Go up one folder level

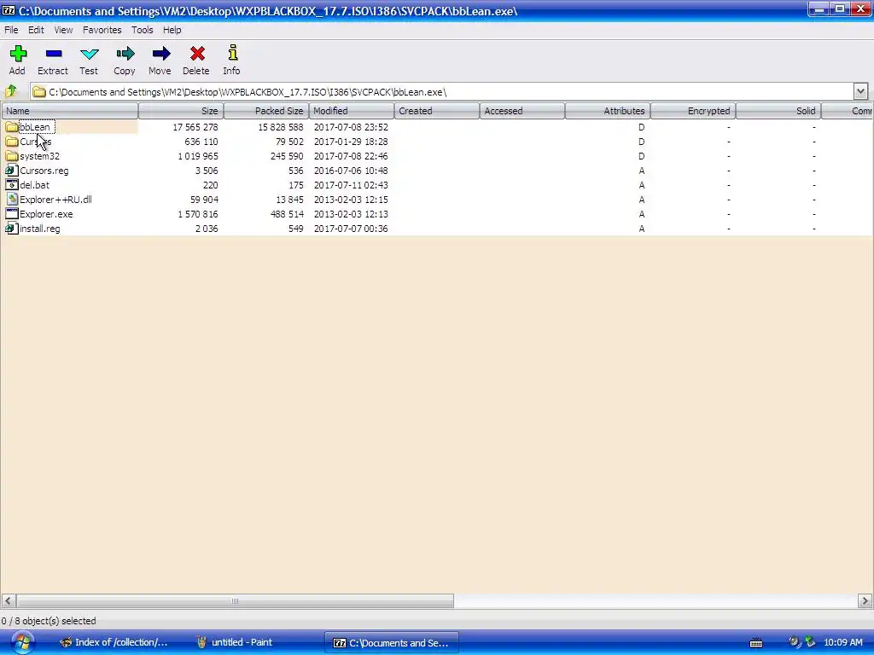coord(11,90)
